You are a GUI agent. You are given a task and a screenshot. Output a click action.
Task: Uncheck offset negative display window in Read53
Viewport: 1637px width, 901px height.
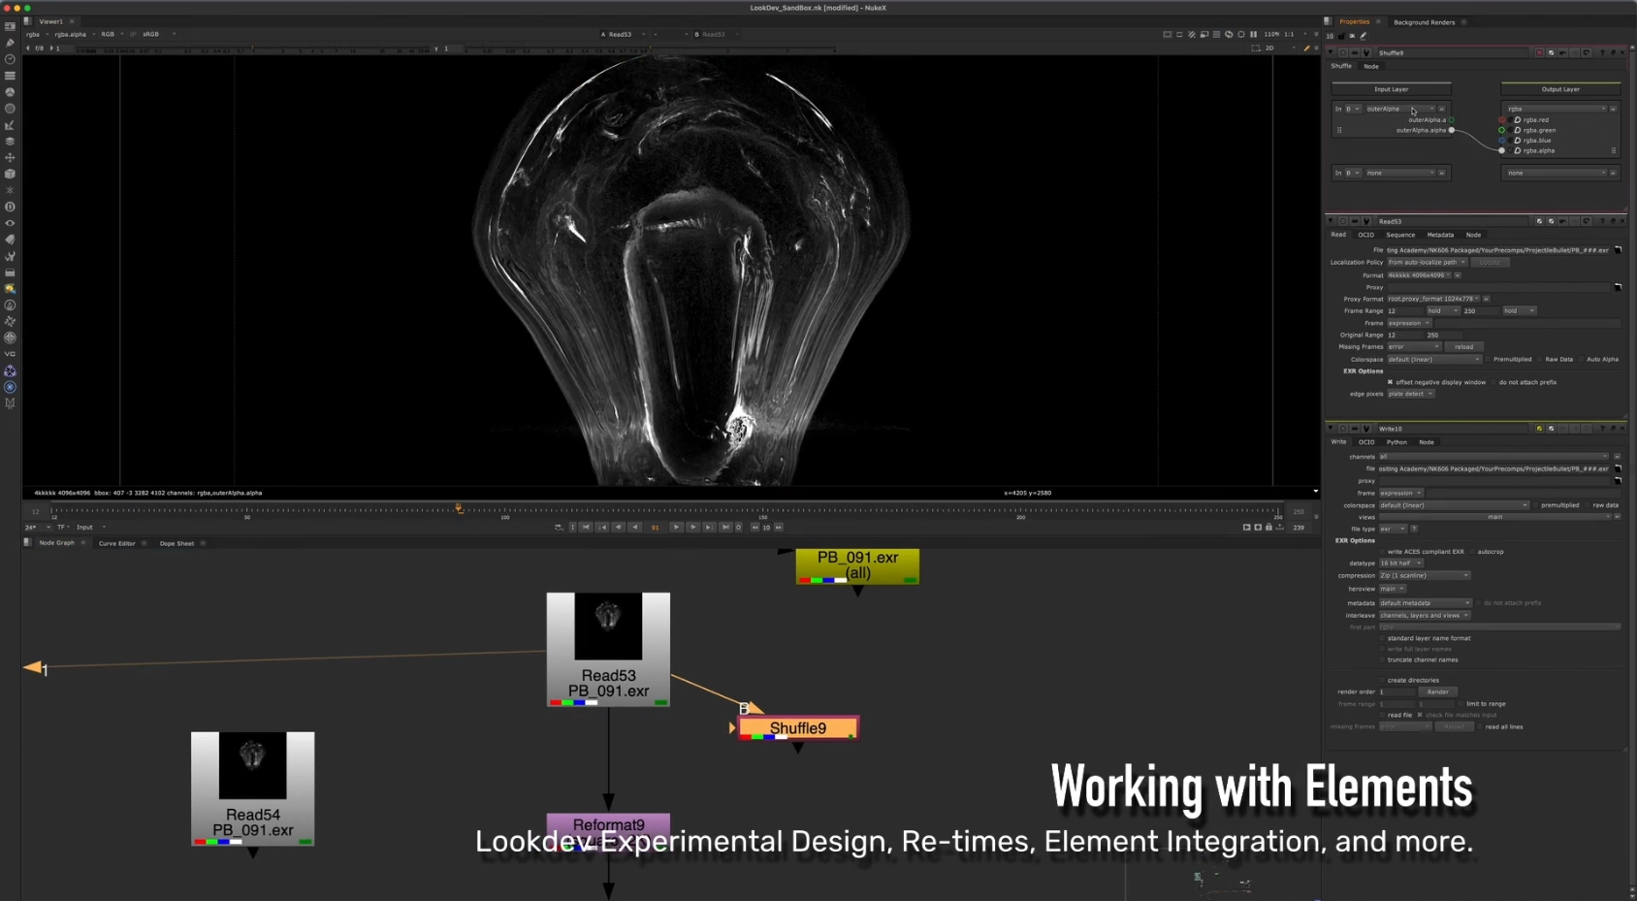tap(1391, 382)
